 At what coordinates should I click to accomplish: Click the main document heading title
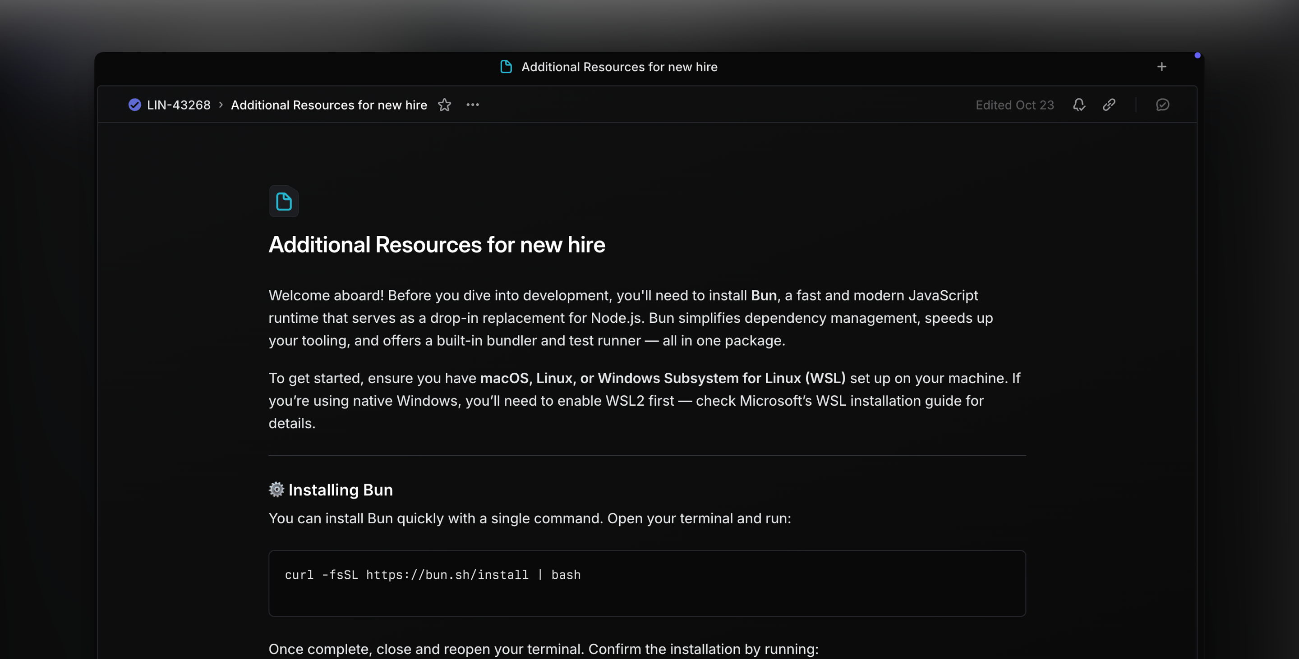tap(437, 245)
